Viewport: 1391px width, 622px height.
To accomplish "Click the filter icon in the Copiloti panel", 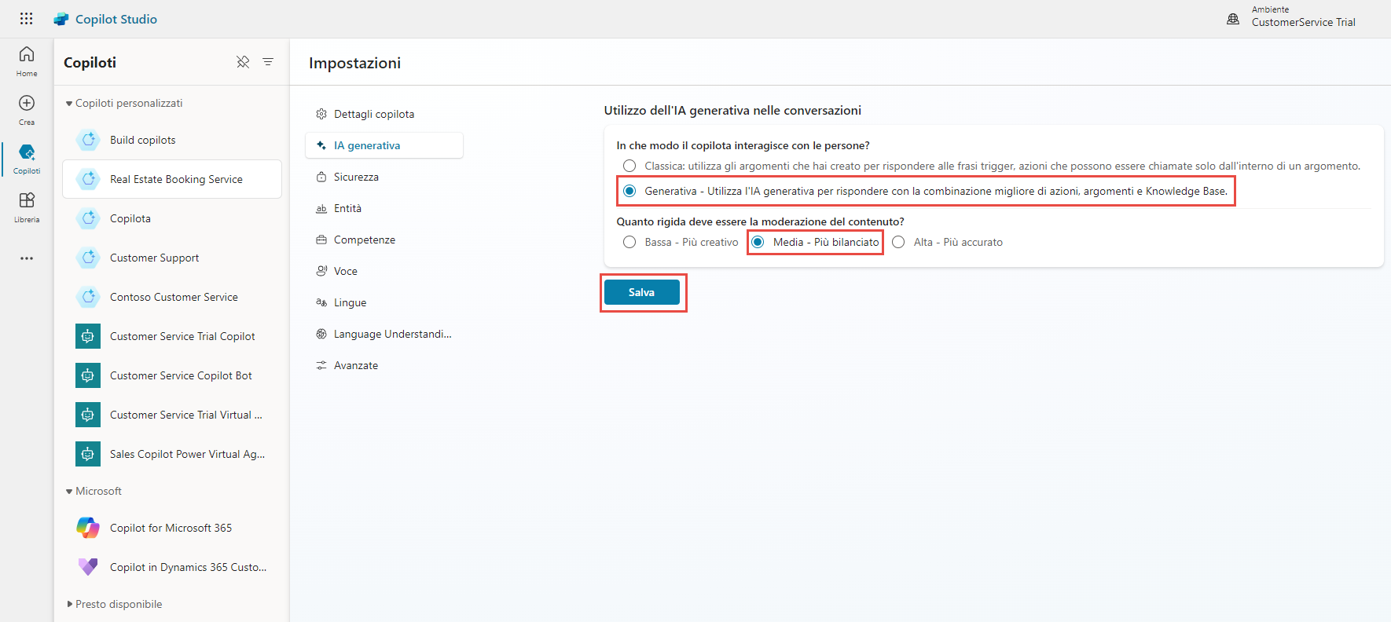I will [x=268, y=62].
